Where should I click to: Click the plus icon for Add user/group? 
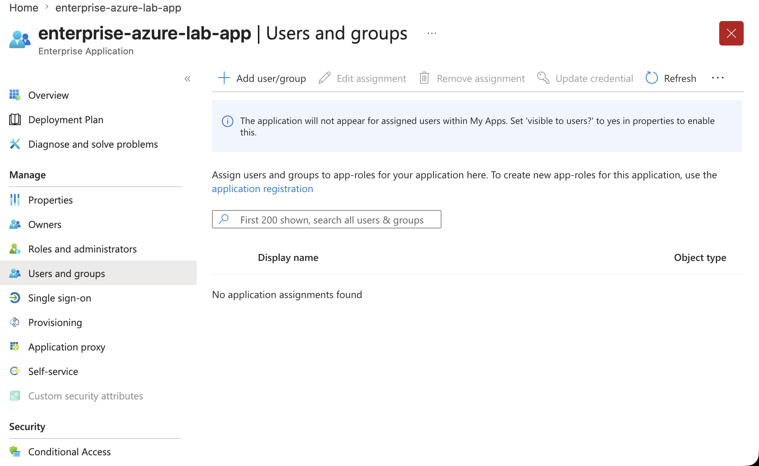224,78
